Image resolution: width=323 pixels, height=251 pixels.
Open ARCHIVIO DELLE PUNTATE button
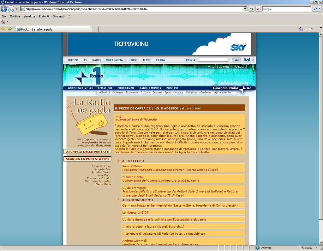pos(87,152)
